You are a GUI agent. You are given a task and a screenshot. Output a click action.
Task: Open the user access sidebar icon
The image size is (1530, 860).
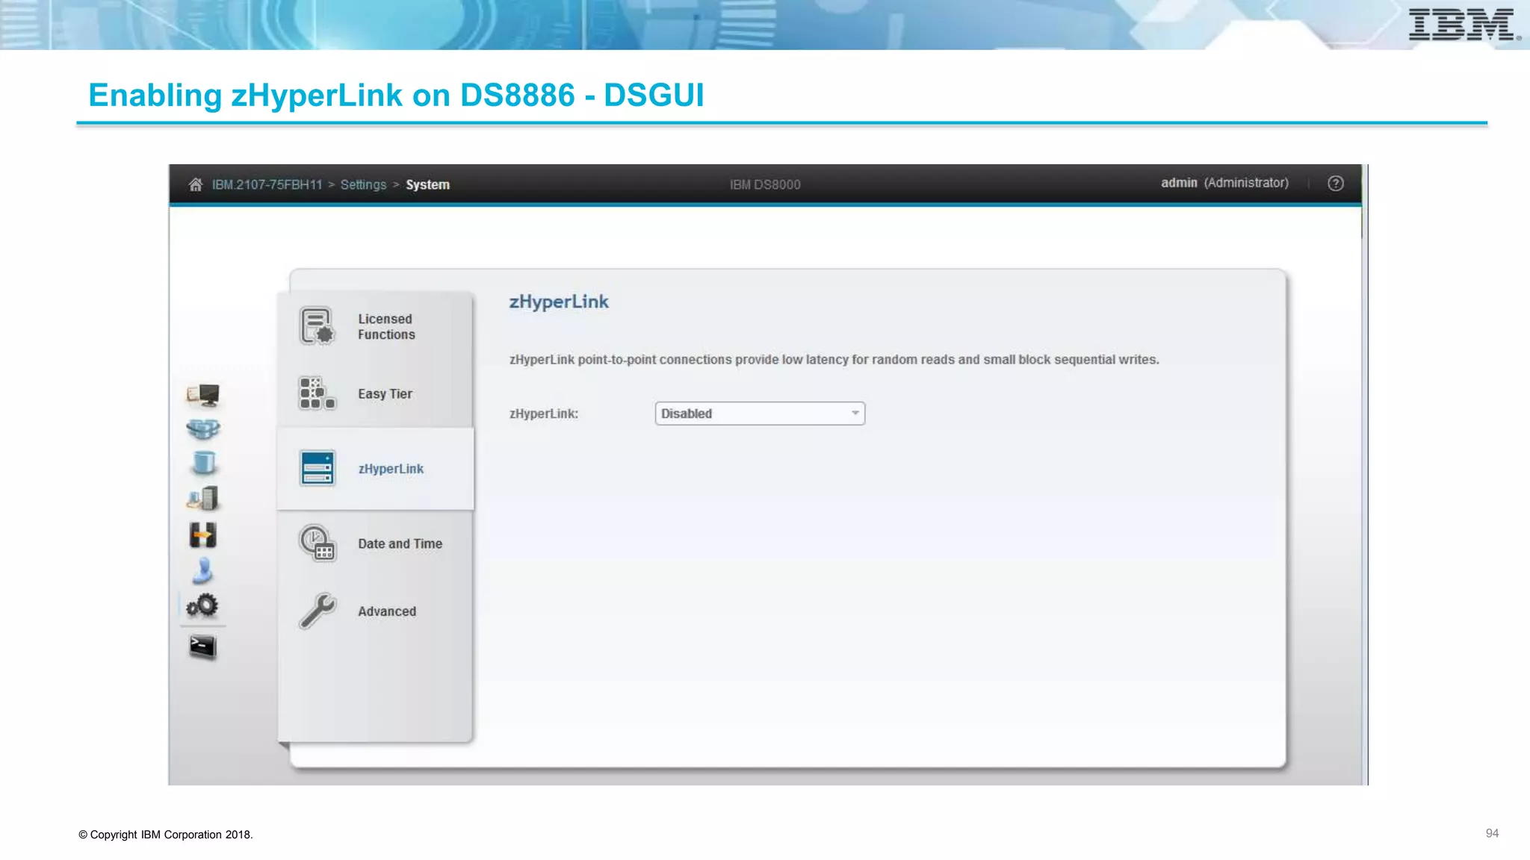[x=203, y=570]
